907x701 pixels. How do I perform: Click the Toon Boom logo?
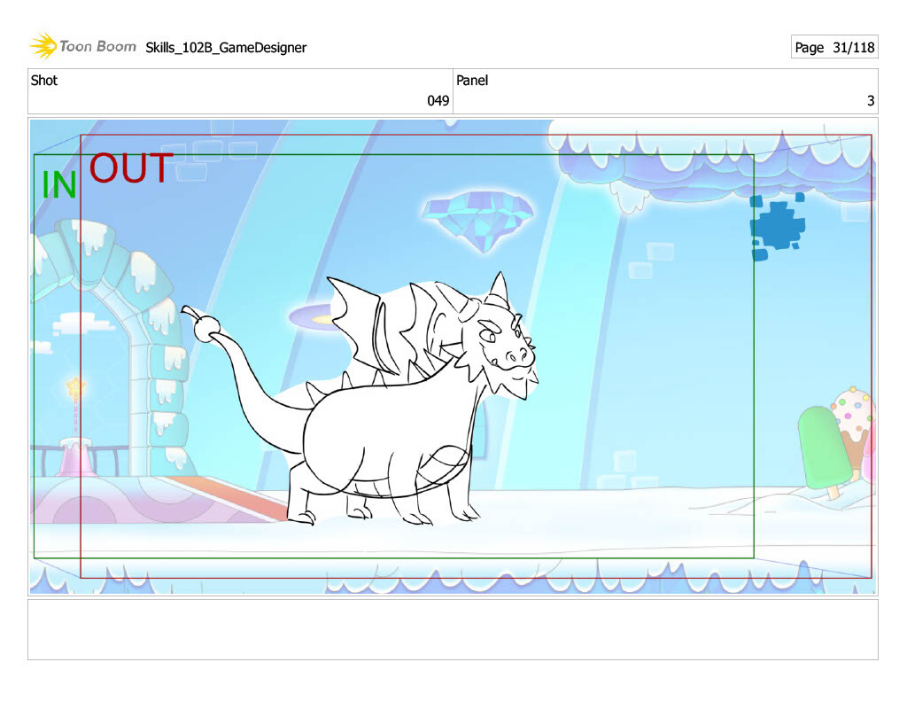(x=82, y=46)
